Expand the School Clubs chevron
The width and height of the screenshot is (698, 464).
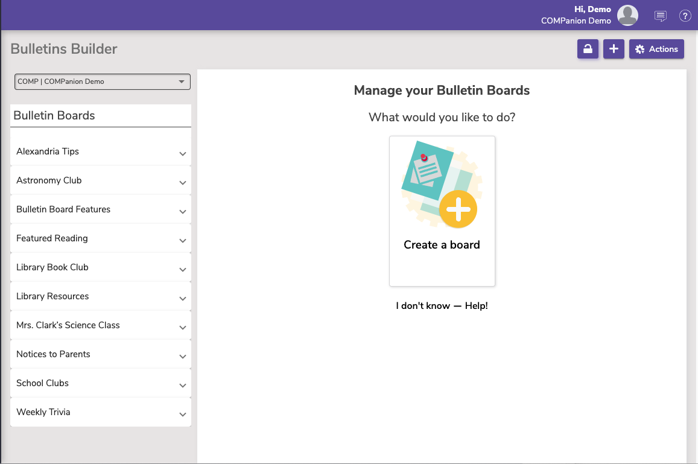pyautogui.click(x=183, y=386)
